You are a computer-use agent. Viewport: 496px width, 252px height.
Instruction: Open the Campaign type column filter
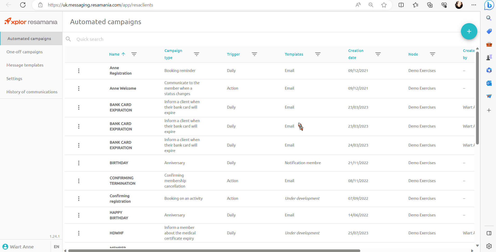[x=196, y=54]
